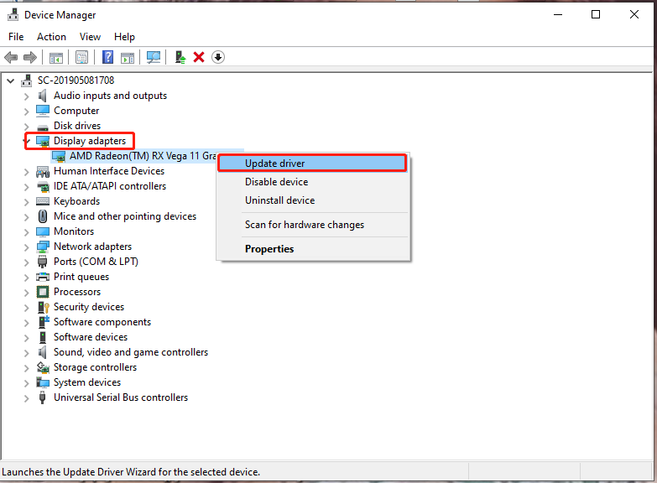The width and height of the screenshot is (657, 483).
Task: Click the Mice and other pointing devices icon
Action: click(x=43, y=216)
